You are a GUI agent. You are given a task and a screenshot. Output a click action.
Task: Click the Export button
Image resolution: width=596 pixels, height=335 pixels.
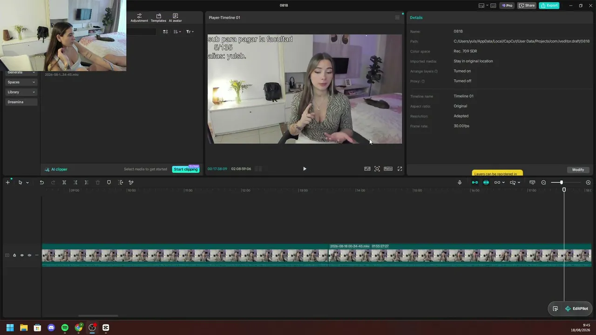pyautogui.click(x=549, y=6)
